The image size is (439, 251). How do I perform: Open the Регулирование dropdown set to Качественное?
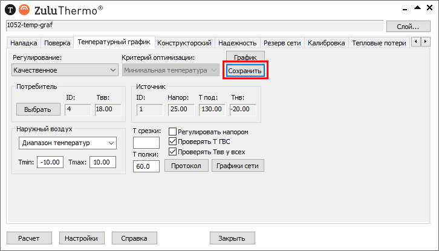[65, 70]
